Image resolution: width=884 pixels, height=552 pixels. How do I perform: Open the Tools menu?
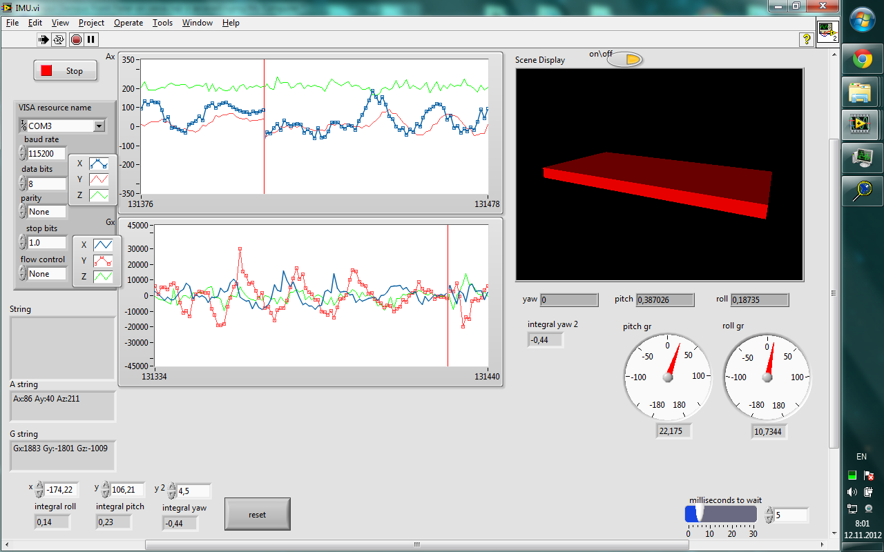(x=162, y=23)
